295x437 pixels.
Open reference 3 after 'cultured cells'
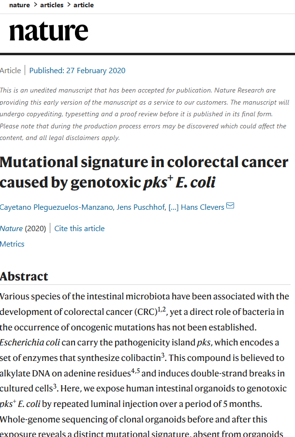tap(55, 386)
